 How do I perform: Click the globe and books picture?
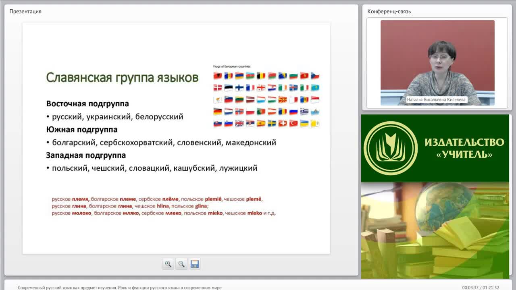coord(435,230)
